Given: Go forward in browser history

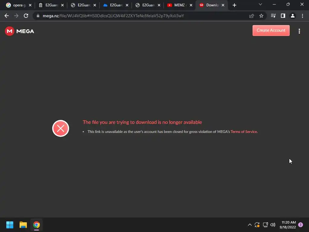Looking at the screenshot, I should (x=16, y=16).
